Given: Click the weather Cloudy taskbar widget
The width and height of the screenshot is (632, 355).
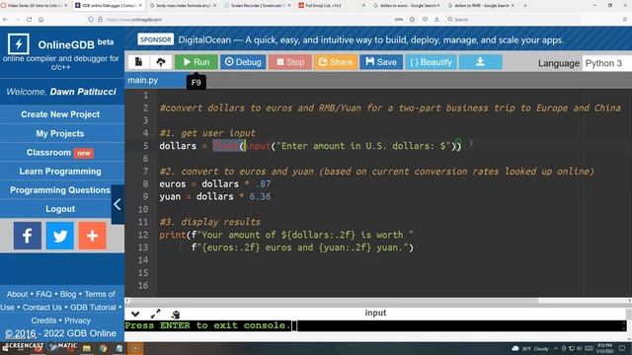Looking at the screenshot, I should [x=530, y=348].
